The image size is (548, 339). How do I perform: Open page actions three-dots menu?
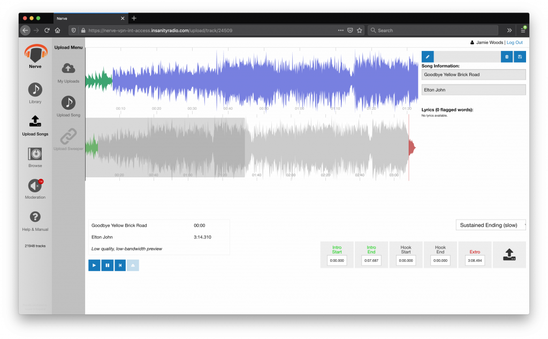click(x=341, y=31)
